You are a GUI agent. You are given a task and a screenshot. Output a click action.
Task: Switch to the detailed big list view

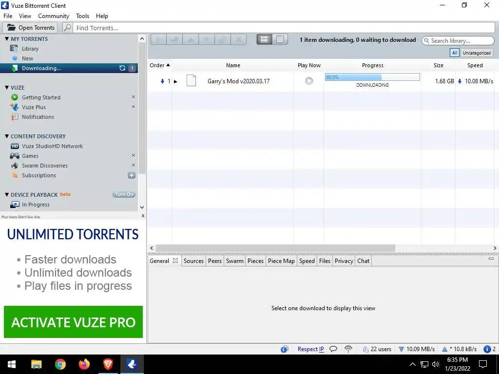click(264, 39)
